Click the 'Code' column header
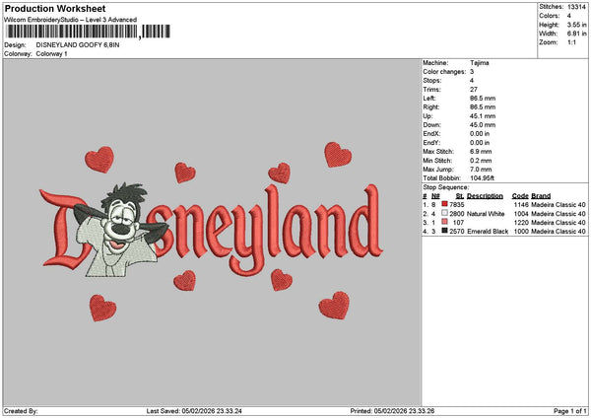Image resolution: width=591 pixels, height=418 pixels. (520, 196)
